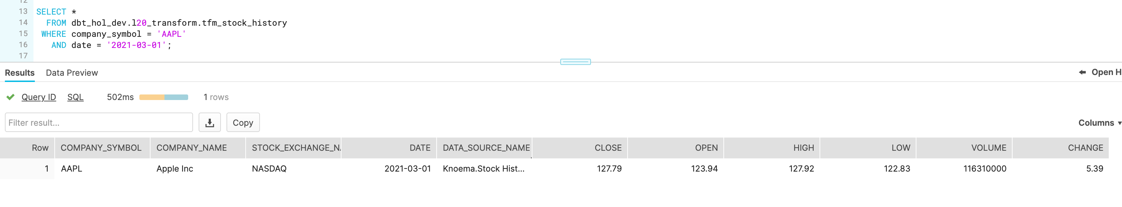
Task: Click the DATE column header
Action: pyautogui.click(x=420, y=148)
